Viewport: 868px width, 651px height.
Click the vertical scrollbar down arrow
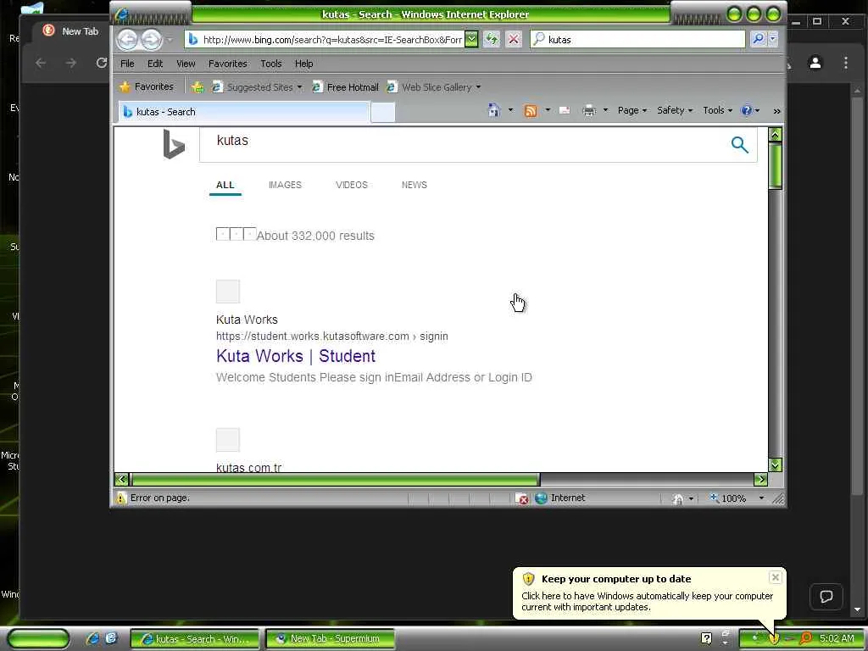(x=776, y=465)
